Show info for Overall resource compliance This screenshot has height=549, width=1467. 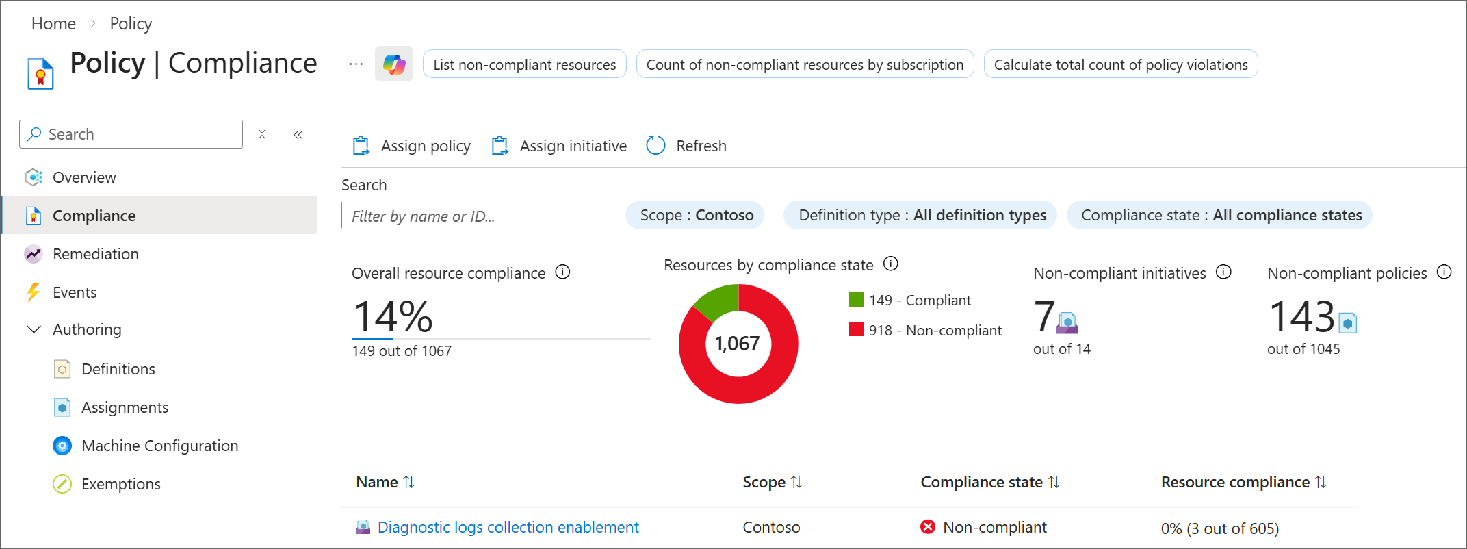(562, 272)
